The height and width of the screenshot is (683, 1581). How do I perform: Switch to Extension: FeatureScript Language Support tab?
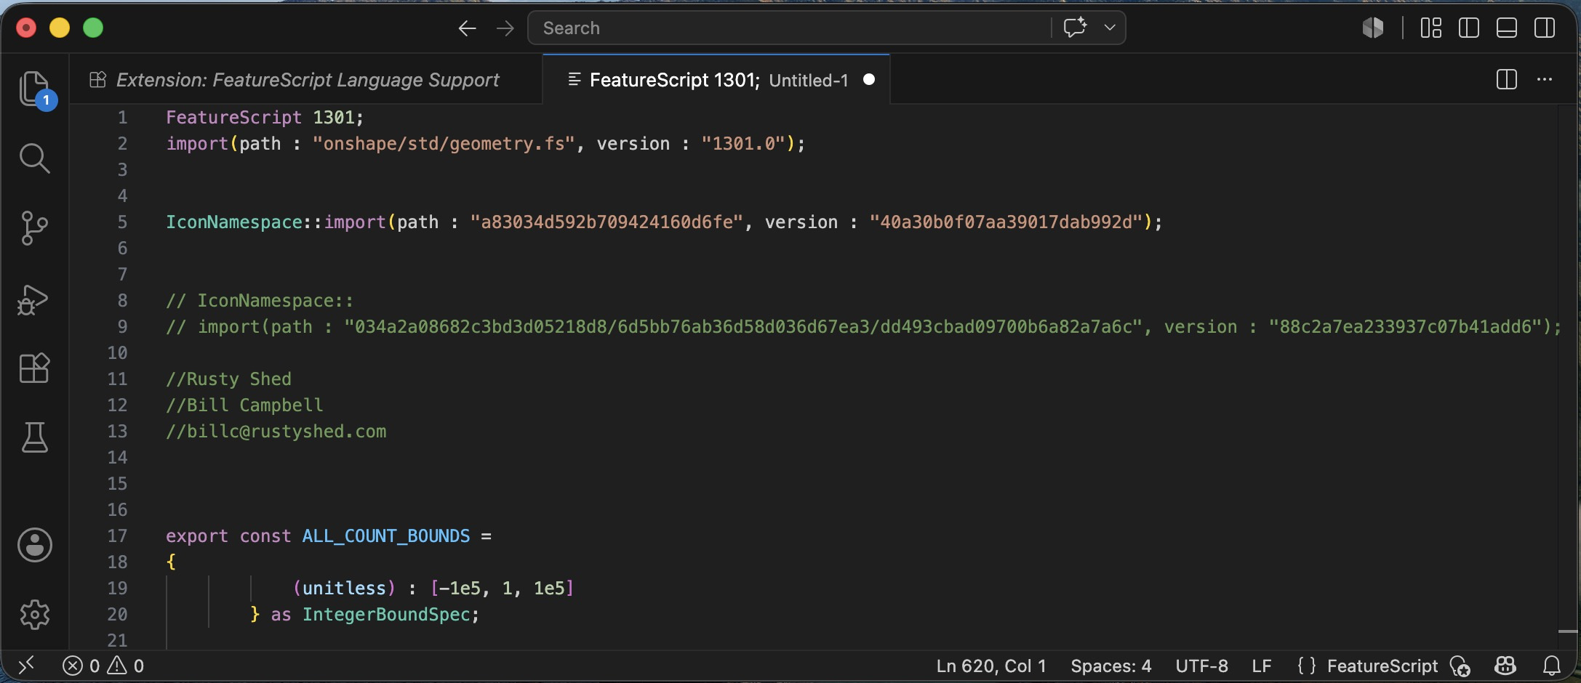[x=306, y=80]
